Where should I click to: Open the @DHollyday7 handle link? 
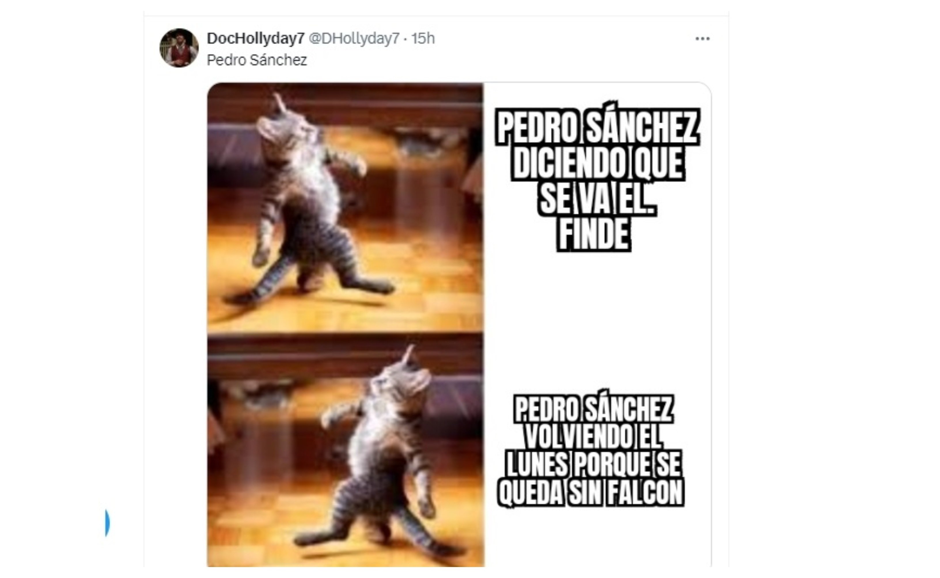354,38
